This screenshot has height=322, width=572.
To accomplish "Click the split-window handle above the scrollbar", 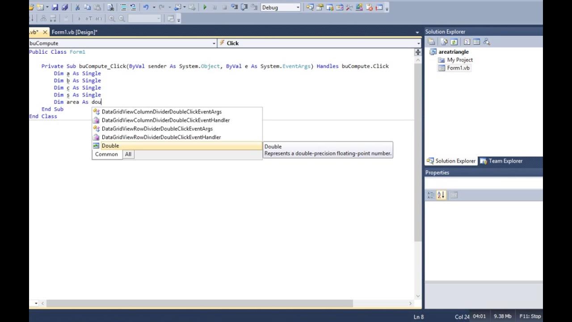I will [x=418, y=52].
